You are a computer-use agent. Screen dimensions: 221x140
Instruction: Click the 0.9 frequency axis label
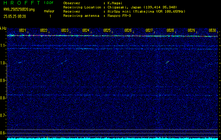[x=3, y=80]
